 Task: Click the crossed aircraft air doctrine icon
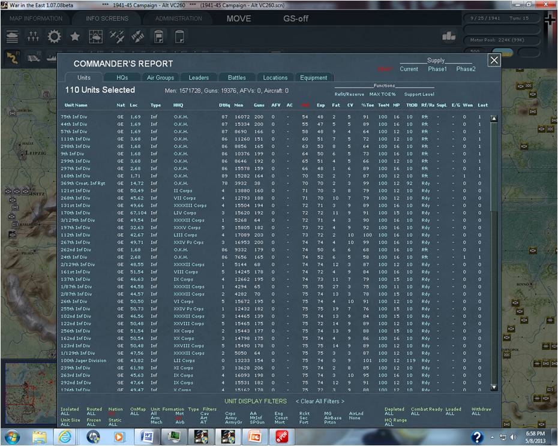(117, 37)
